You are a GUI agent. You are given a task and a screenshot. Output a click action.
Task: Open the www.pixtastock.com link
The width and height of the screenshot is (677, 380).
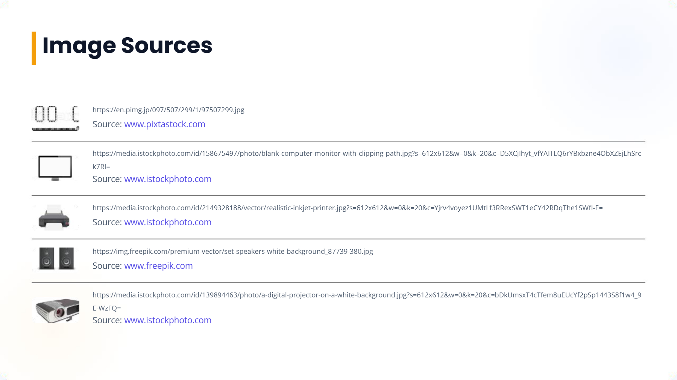[x=165, y=124]
